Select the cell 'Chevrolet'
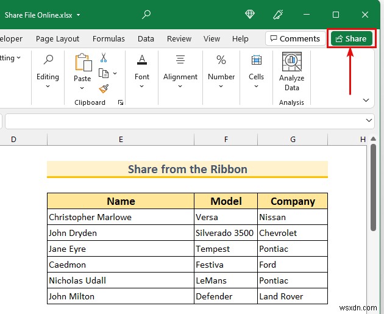The height and width of the screenshot is (314, 384). click(x=293, y=233)
